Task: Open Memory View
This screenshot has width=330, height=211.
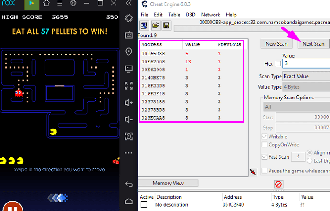Action: [x=168, y=183]
